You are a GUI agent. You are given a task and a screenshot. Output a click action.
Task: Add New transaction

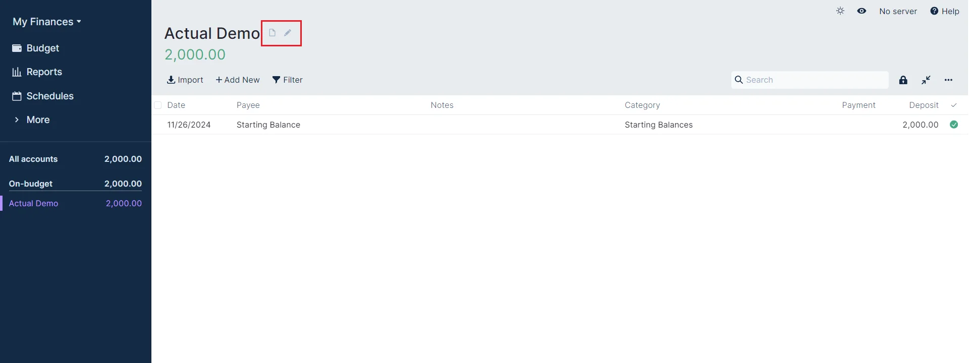237,80
